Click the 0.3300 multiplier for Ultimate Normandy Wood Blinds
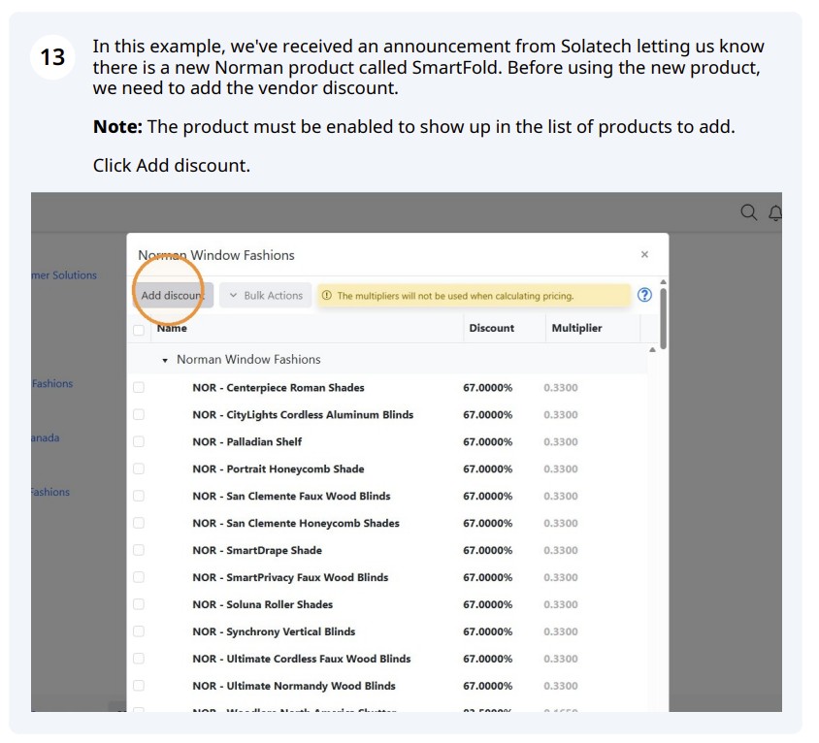This screenshot has height=743, width=819. coord(561,686)
